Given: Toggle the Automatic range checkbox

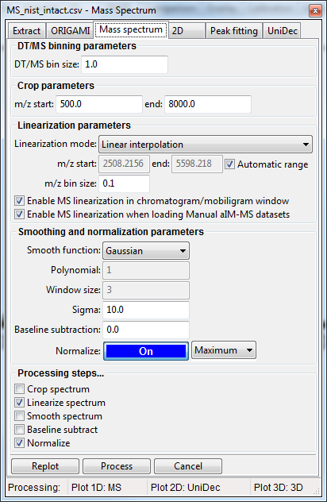Looking at the screenshot, I should pos(229,164).
